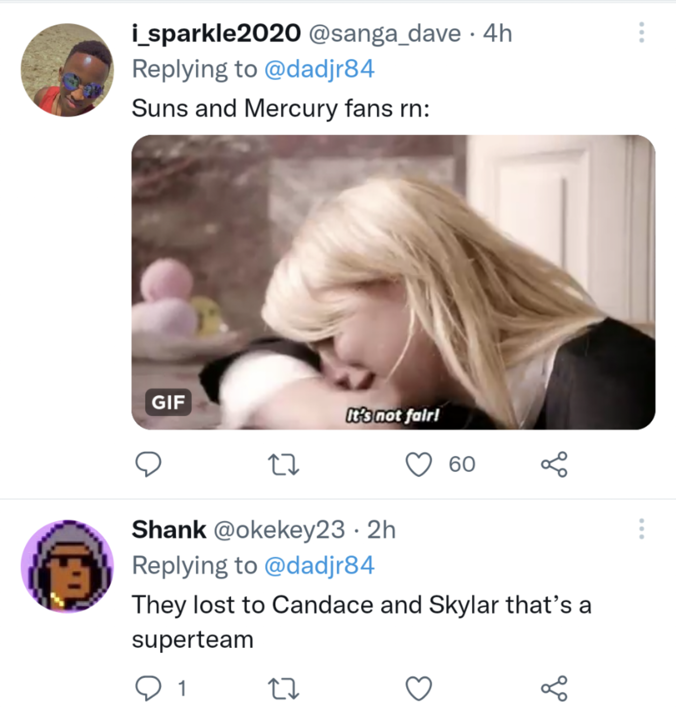Image resolution: width=676 pixels, height=717 pixels.
Task: Click @dadjr84 mention in i_sparkle2020's reply
Action: [x=320, y=69]
